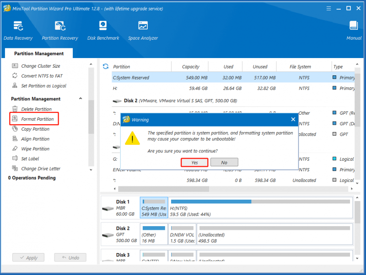Select the C:System Reserved partition row
Viewport: 366px width, 275px height.
point(233,77)
